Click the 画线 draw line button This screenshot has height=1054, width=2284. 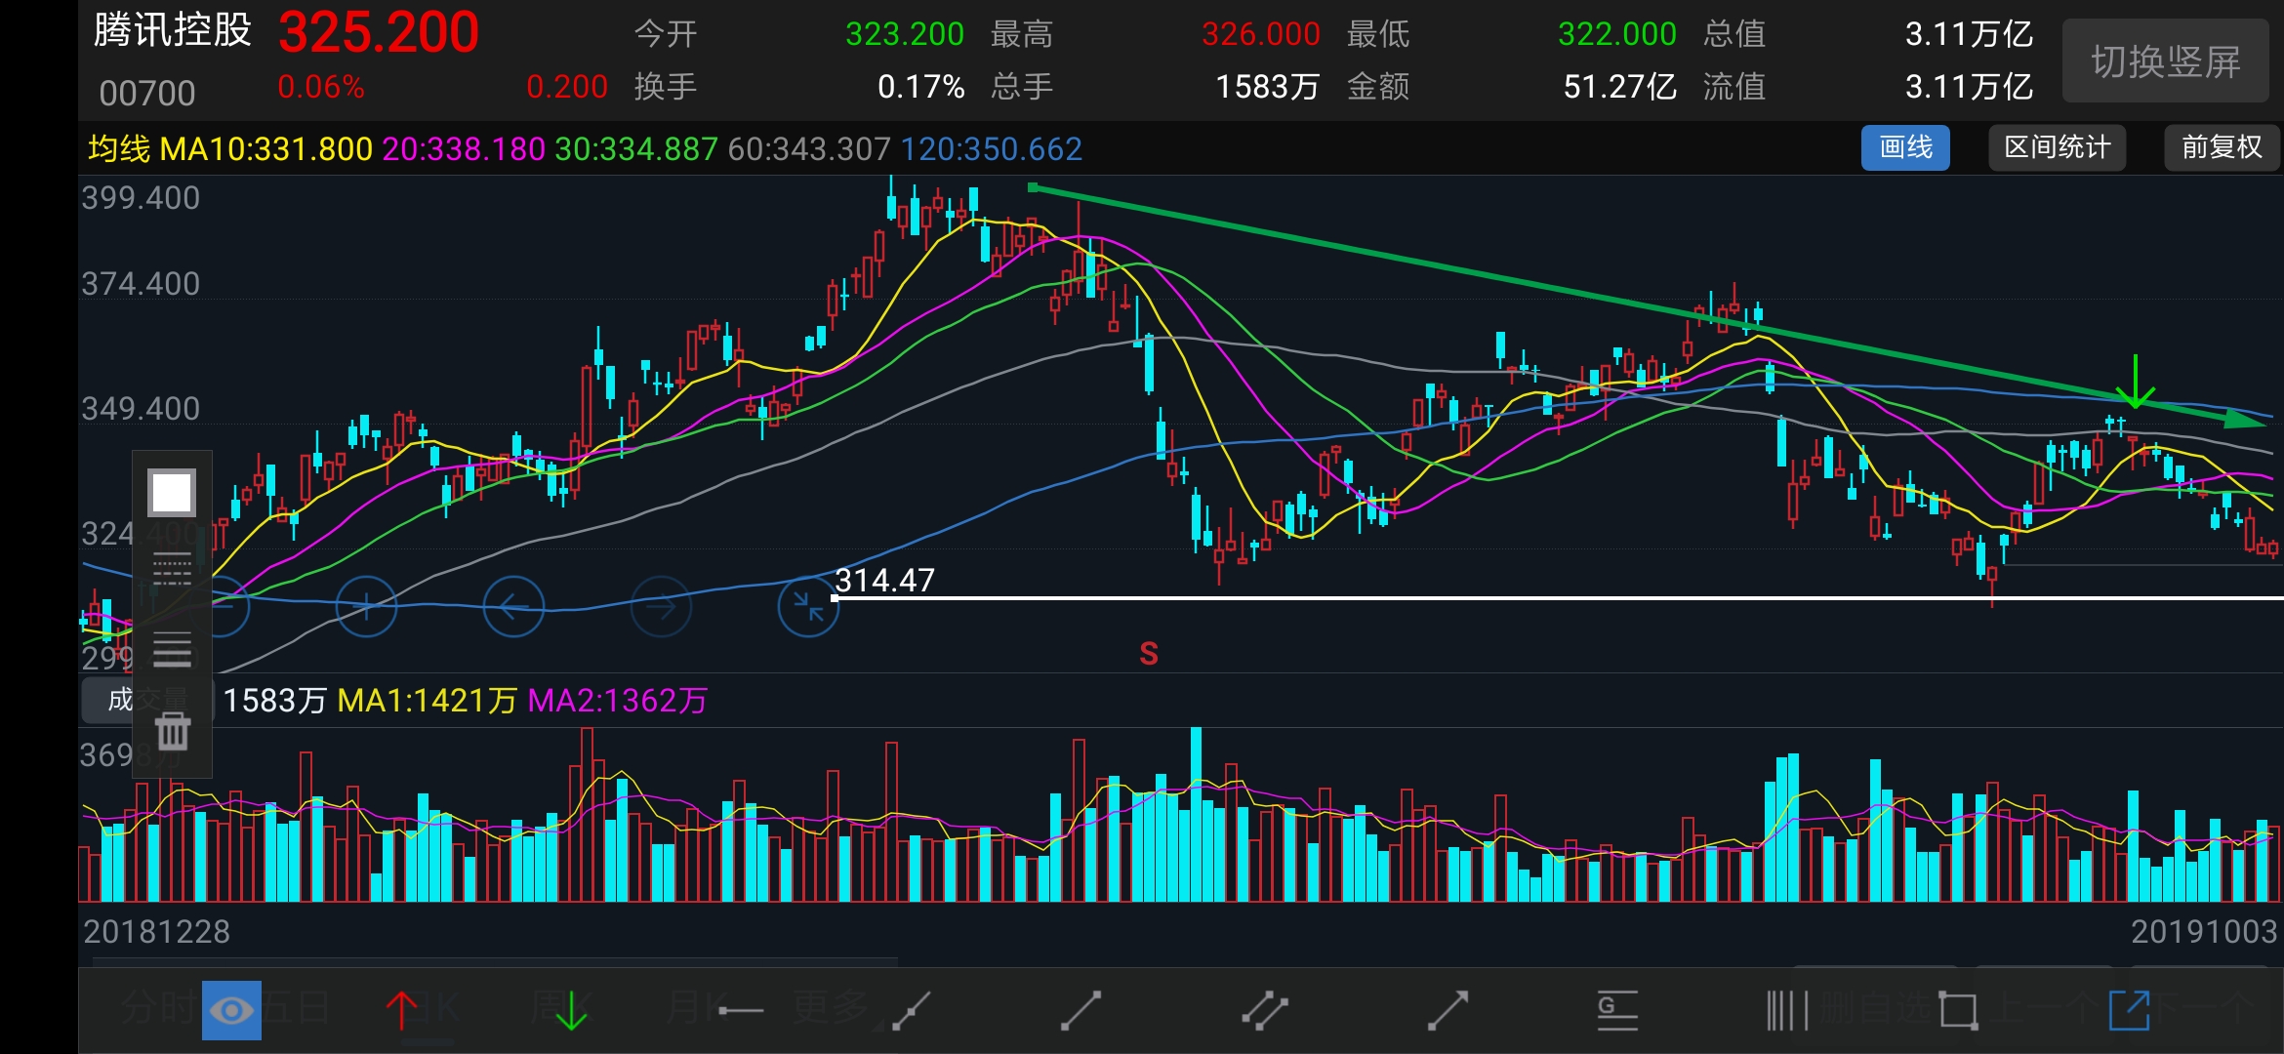1905,147
